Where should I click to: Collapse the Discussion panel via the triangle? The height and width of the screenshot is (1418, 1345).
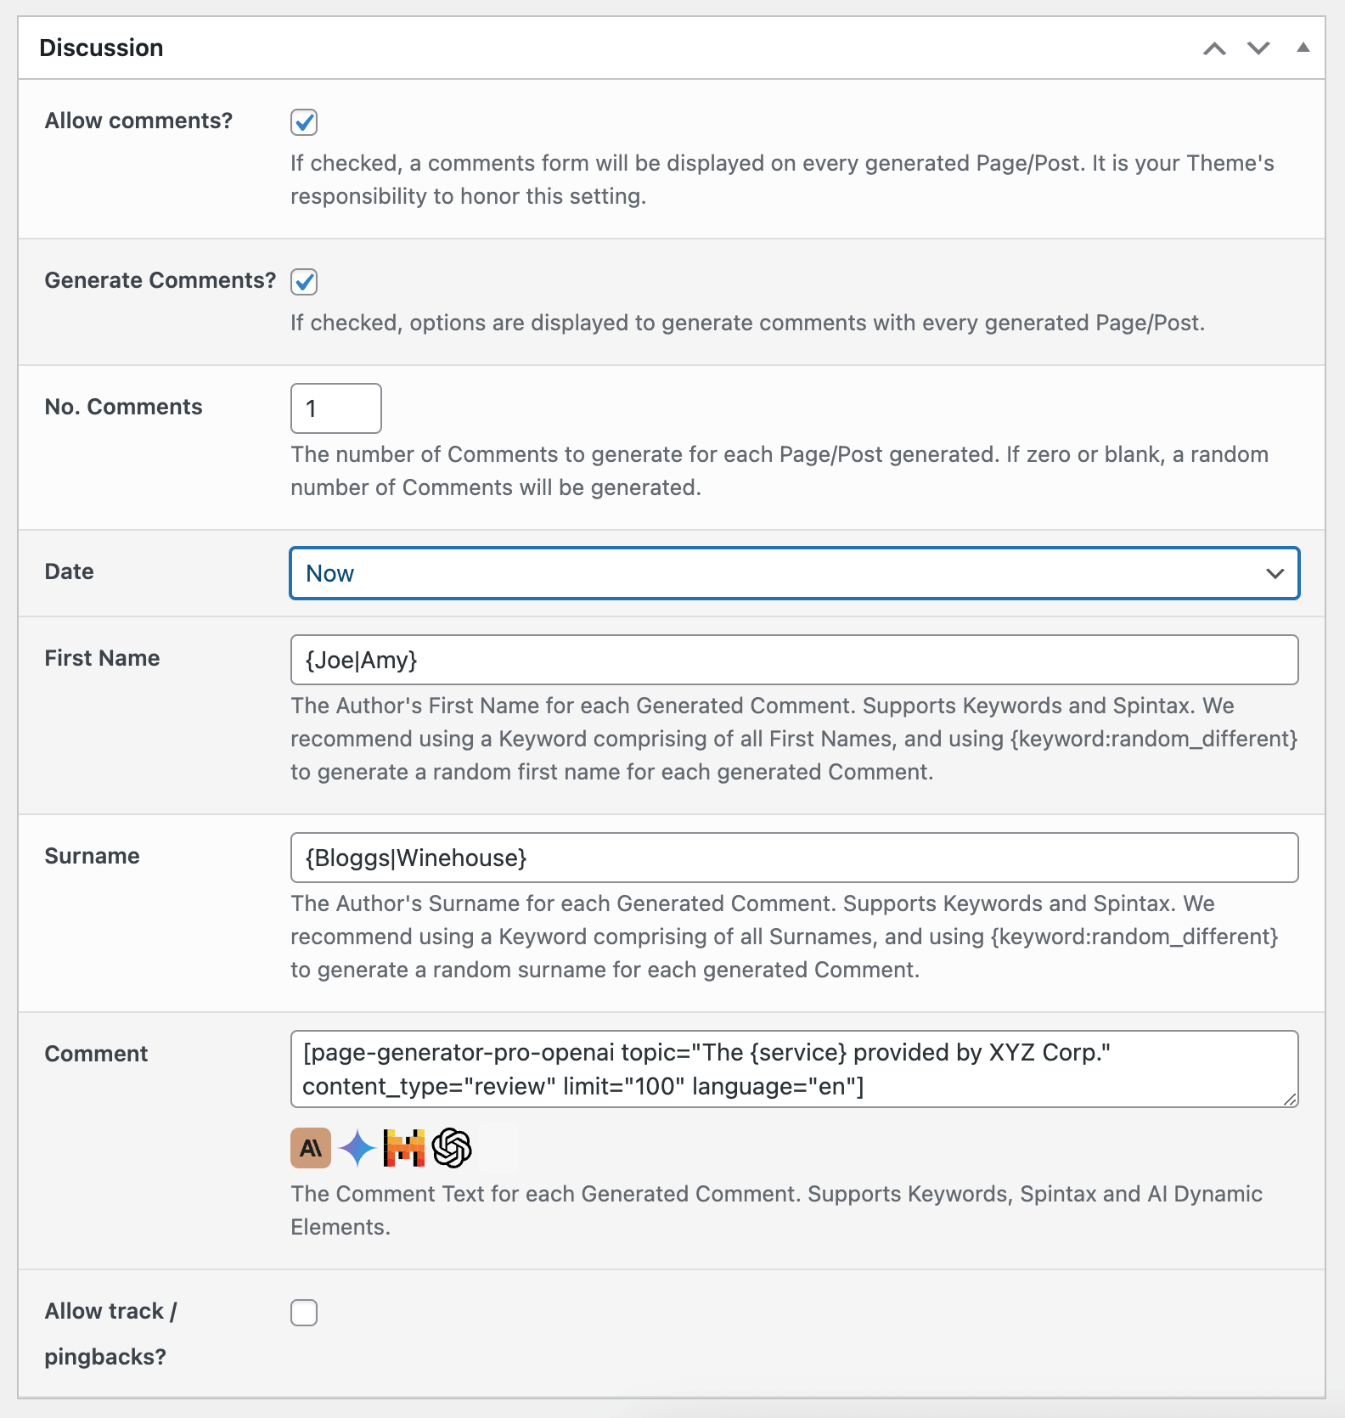[x=1302, y=48]
